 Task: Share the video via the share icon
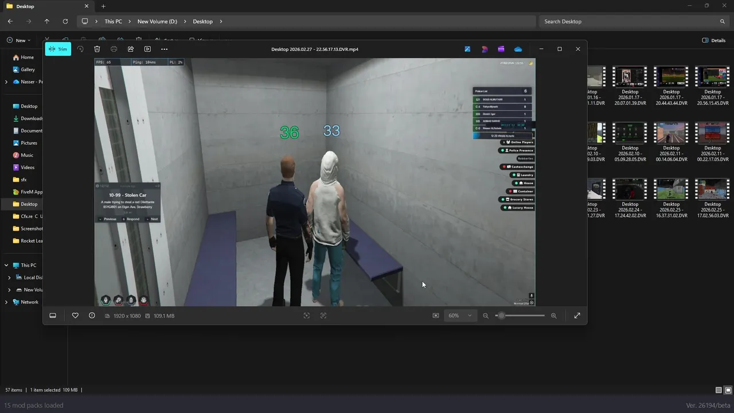pyautogui.click(x=131, y=49)
